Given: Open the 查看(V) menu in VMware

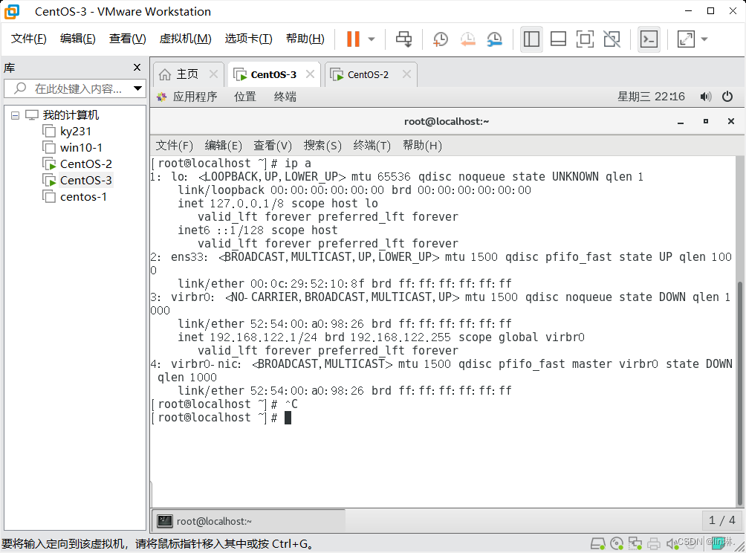Looking at the screenshot, I should (x=128, y=39).
